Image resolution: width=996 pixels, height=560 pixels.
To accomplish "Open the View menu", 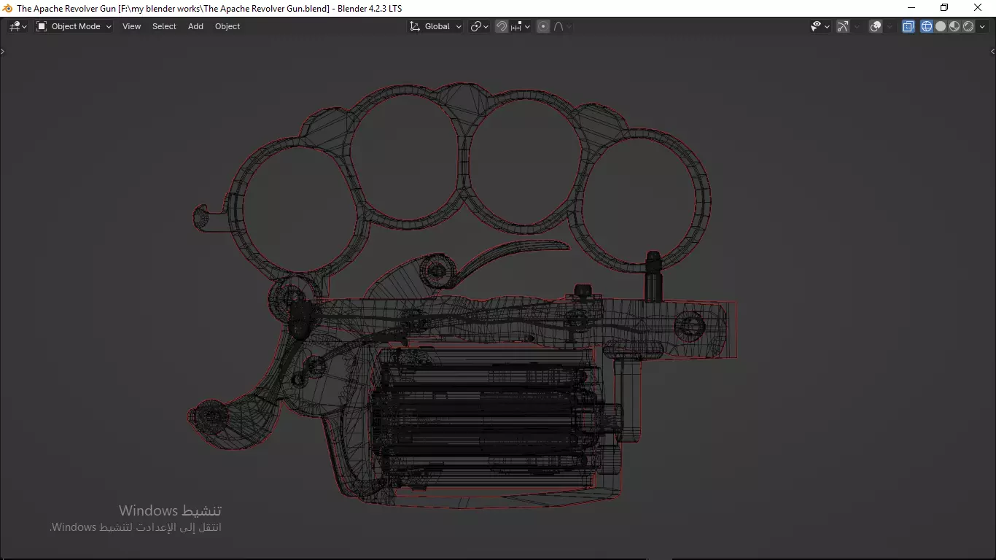I will [x=131, y=26].
